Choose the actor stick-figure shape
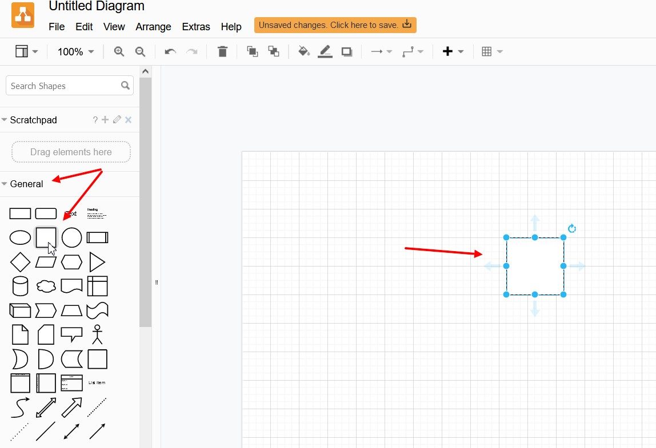Viewport: 656px width, 448px height. (97, 334)
